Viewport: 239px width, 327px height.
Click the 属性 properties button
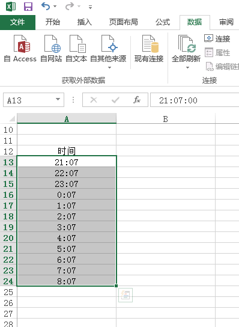pos(217,52)
